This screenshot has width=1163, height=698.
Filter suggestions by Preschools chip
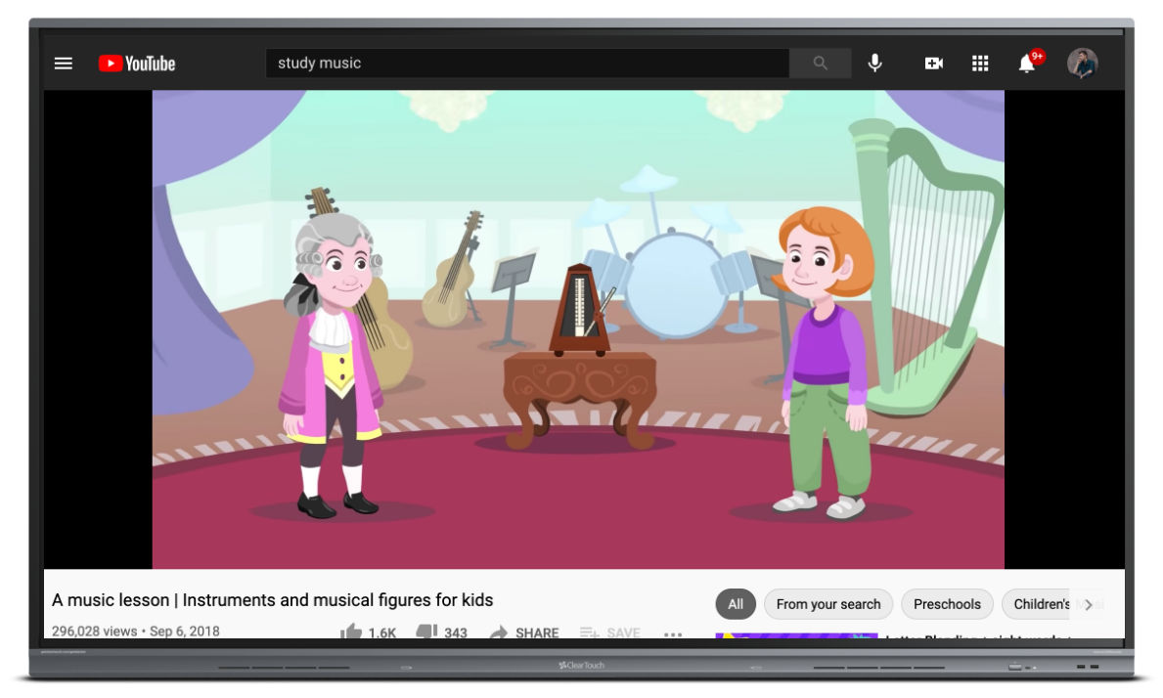pos(947,604)
